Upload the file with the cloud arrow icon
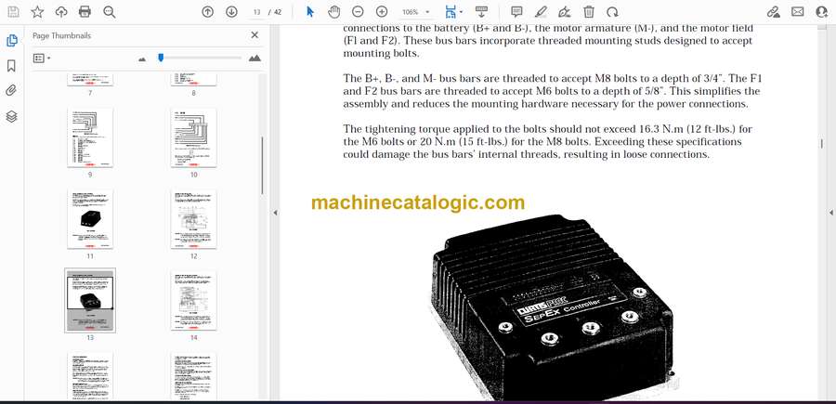836x404 pixels. click(x=61, y=12)
